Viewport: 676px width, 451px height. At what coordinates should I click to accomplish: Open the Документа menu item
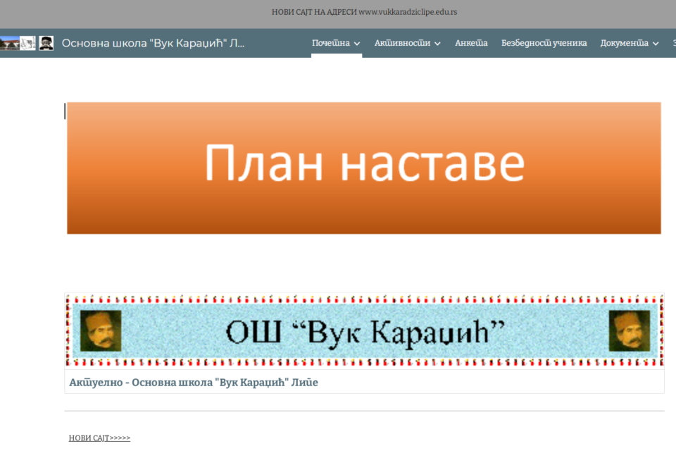(x=624, y=43)
